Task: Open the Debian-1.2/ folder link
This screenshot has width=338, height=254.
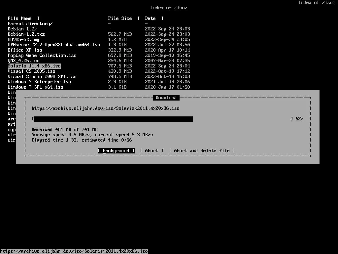Action: (22, 29)
